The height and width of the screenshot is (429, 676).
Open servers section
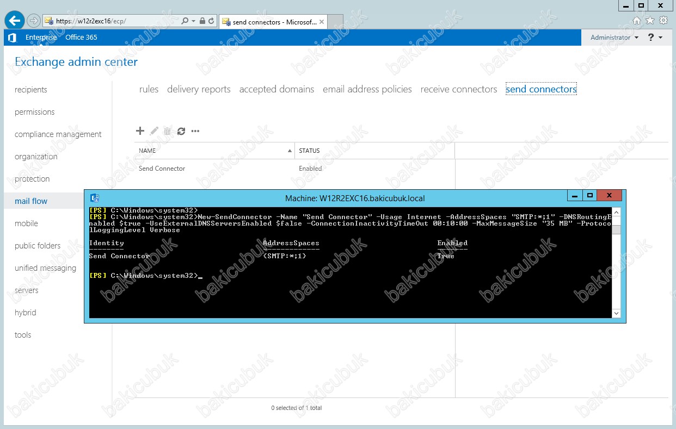tap(27, 290)
